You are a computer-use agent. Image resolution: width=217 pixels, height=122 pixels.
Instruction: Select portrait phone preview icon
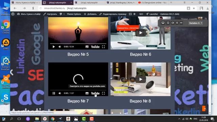tap(177, 23)
